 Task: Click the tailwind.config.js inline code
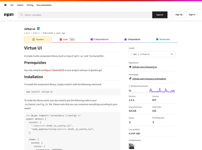[36, 104]
